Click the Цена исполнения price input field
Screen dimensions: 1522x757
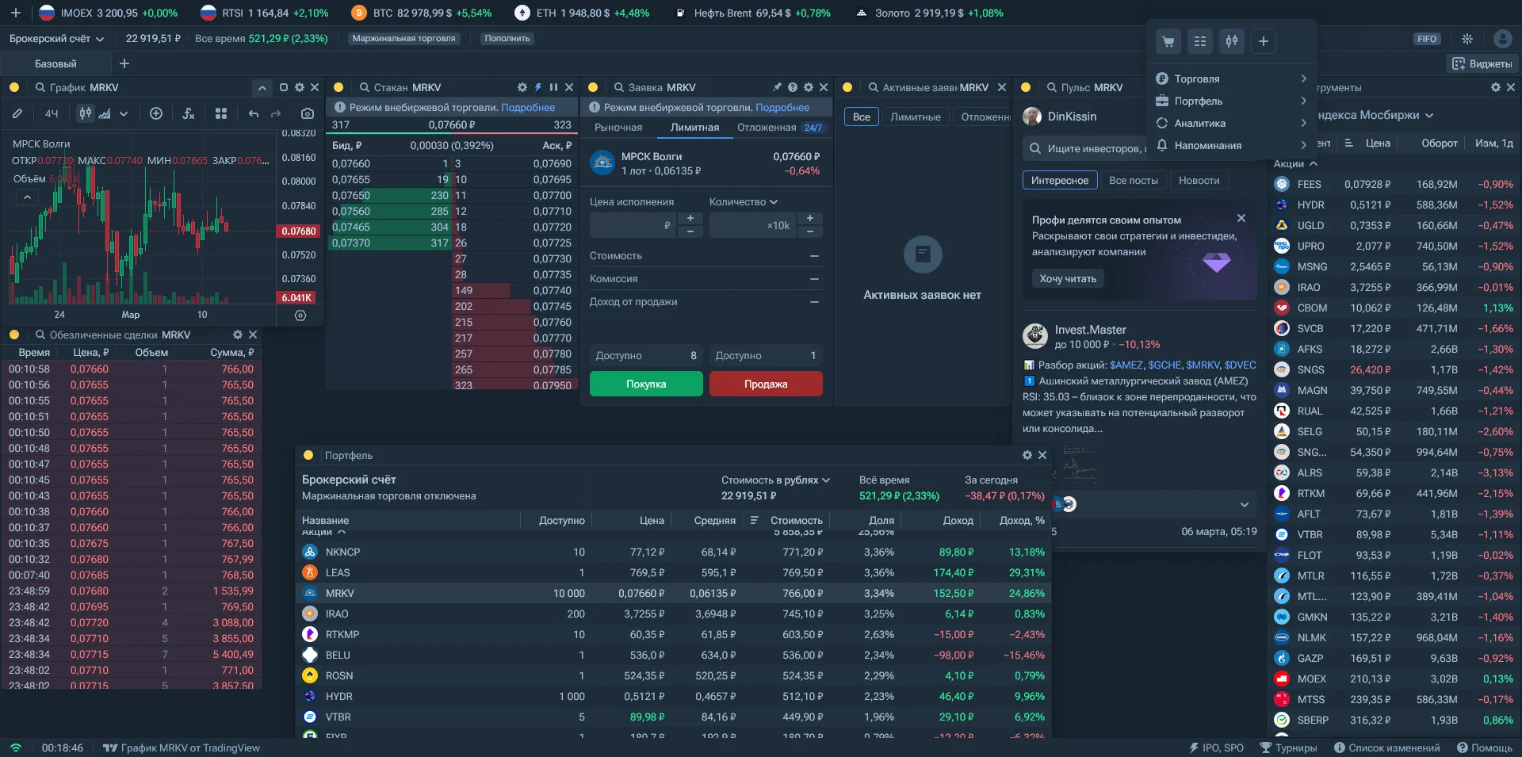pos(633,225)
